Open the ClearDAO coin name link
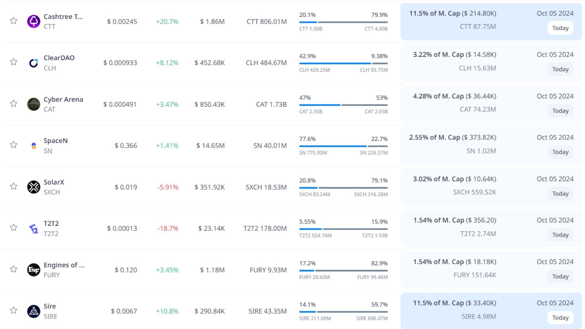 click(x=59, y=58)
